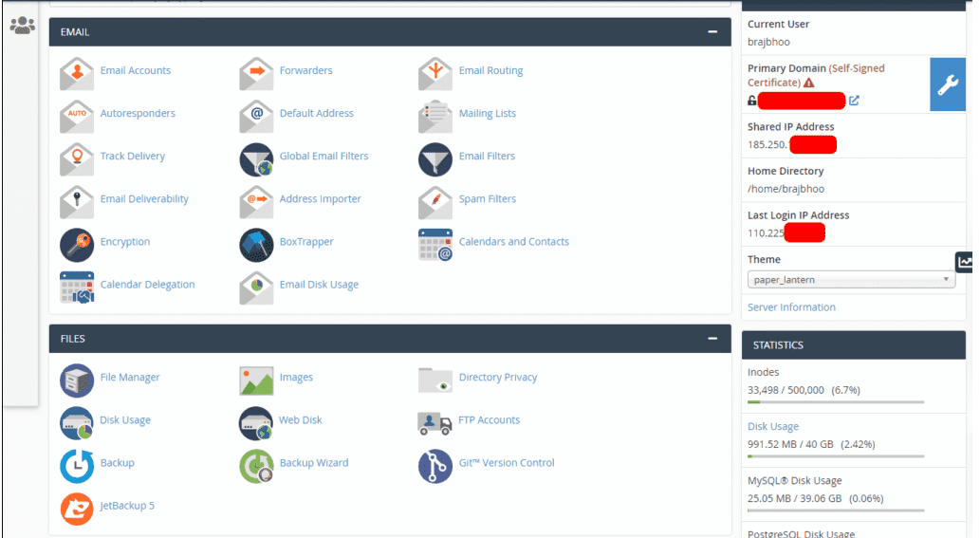980x538 pixels.
Task: Click the Directory Privacy folder icon
Action: 435,380
